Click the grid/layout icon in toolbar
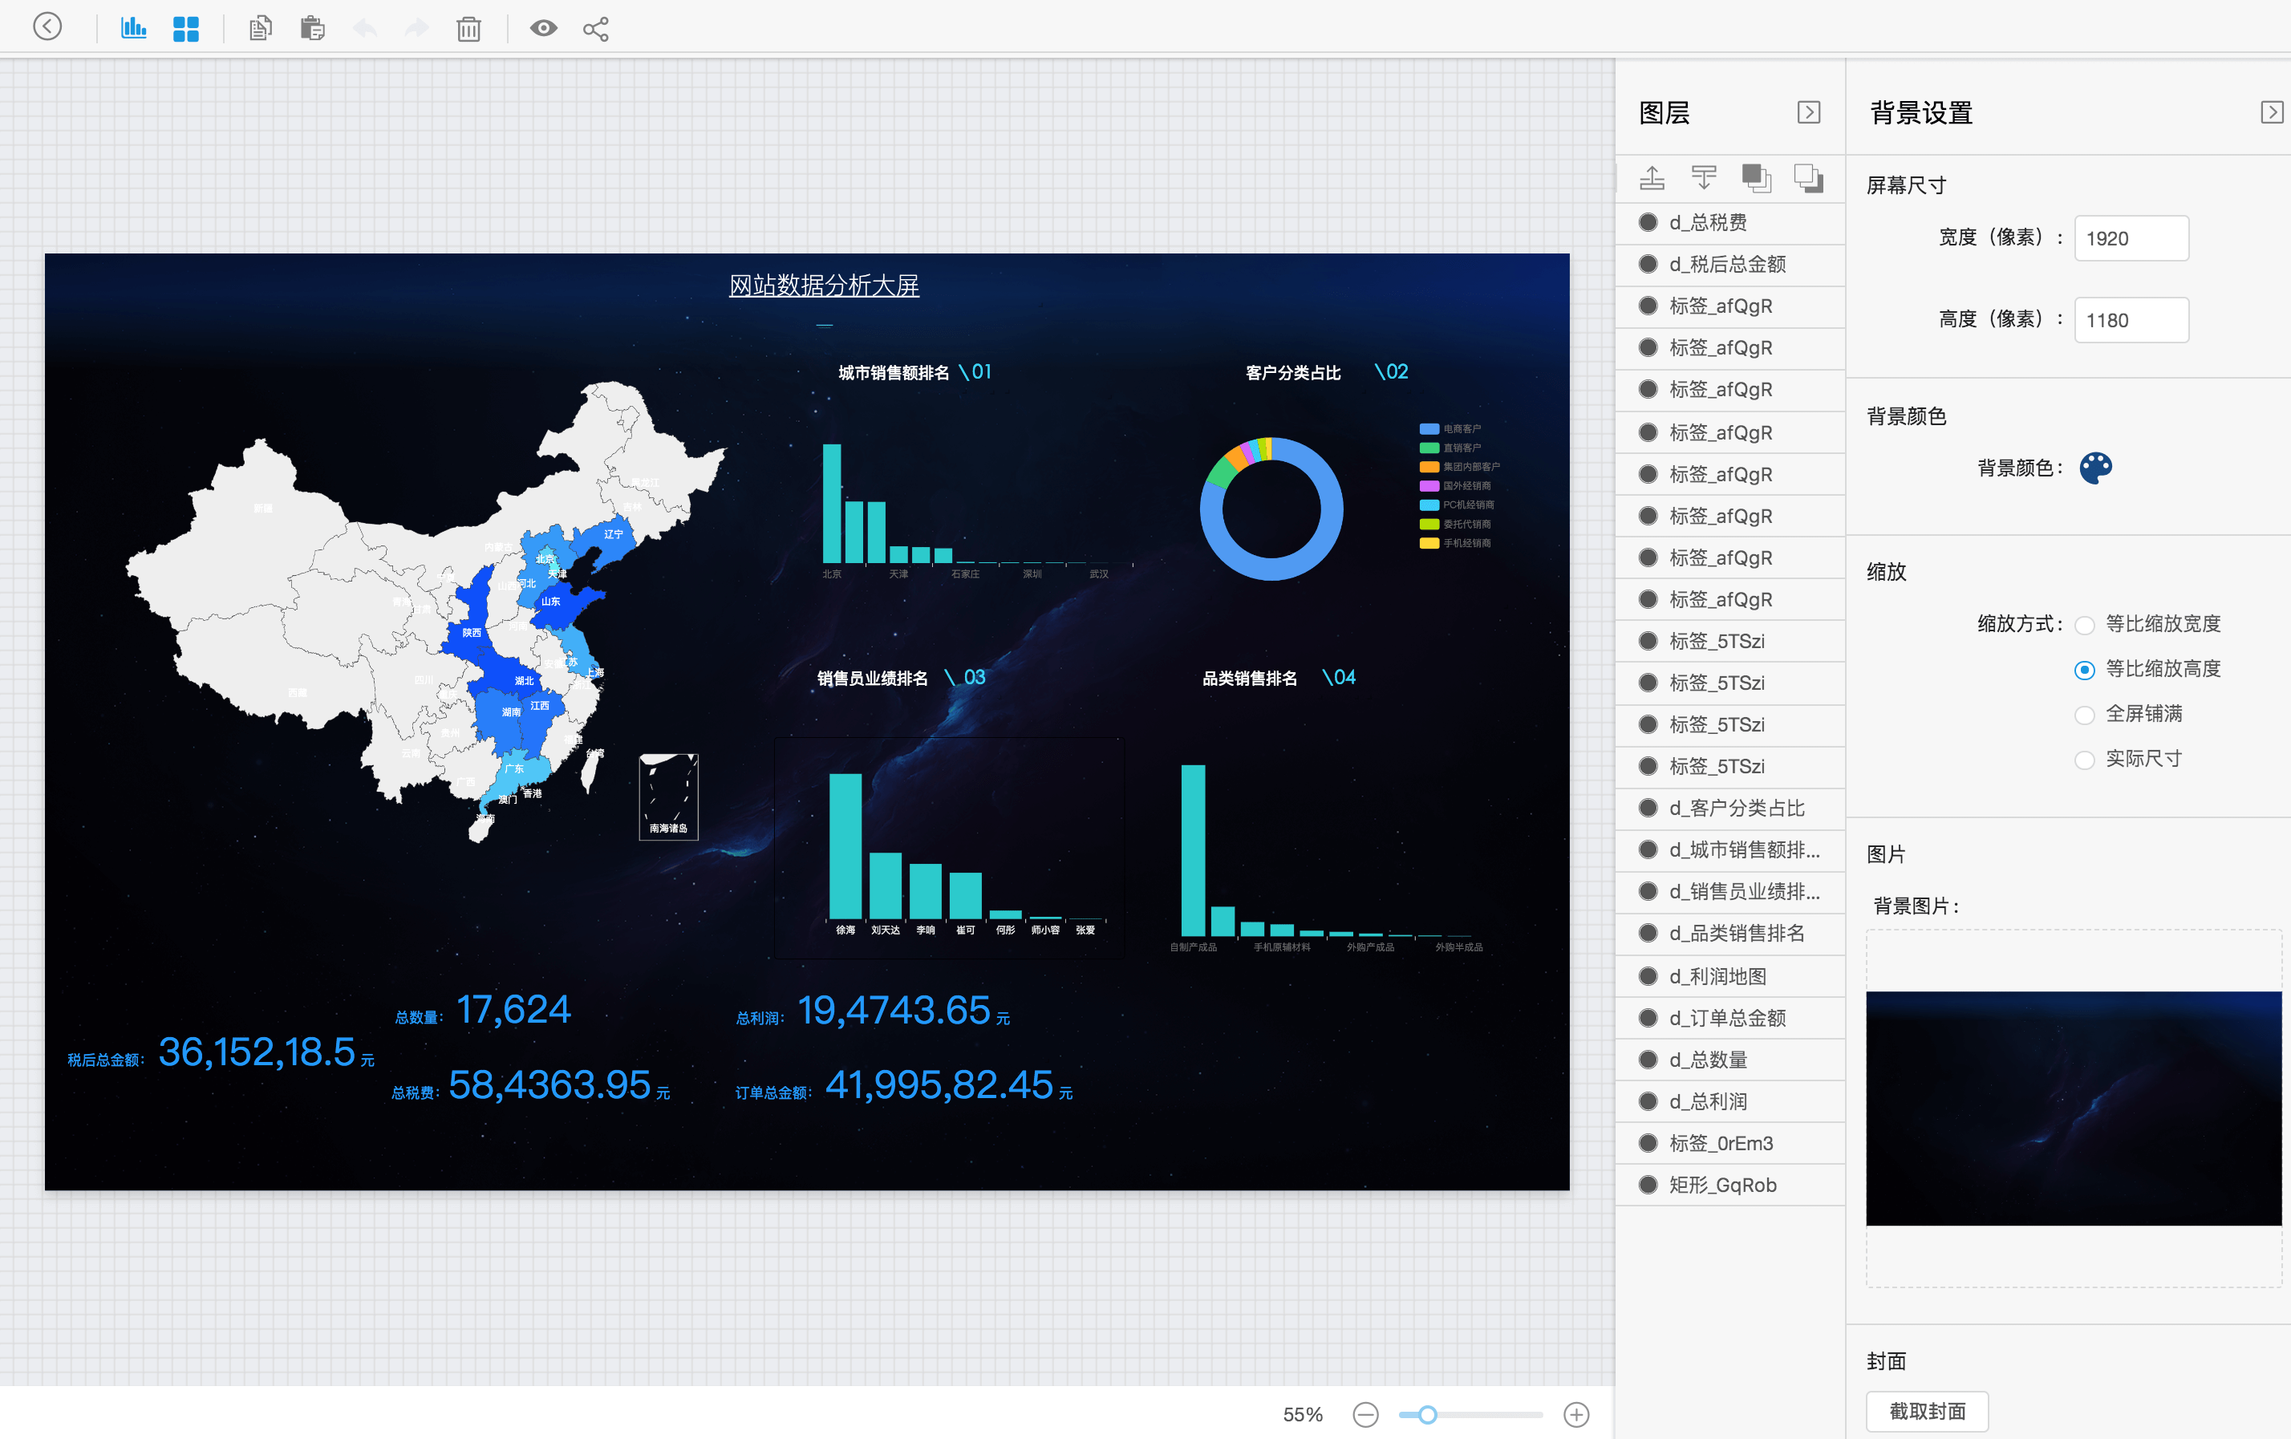 (x=184, y=26)
